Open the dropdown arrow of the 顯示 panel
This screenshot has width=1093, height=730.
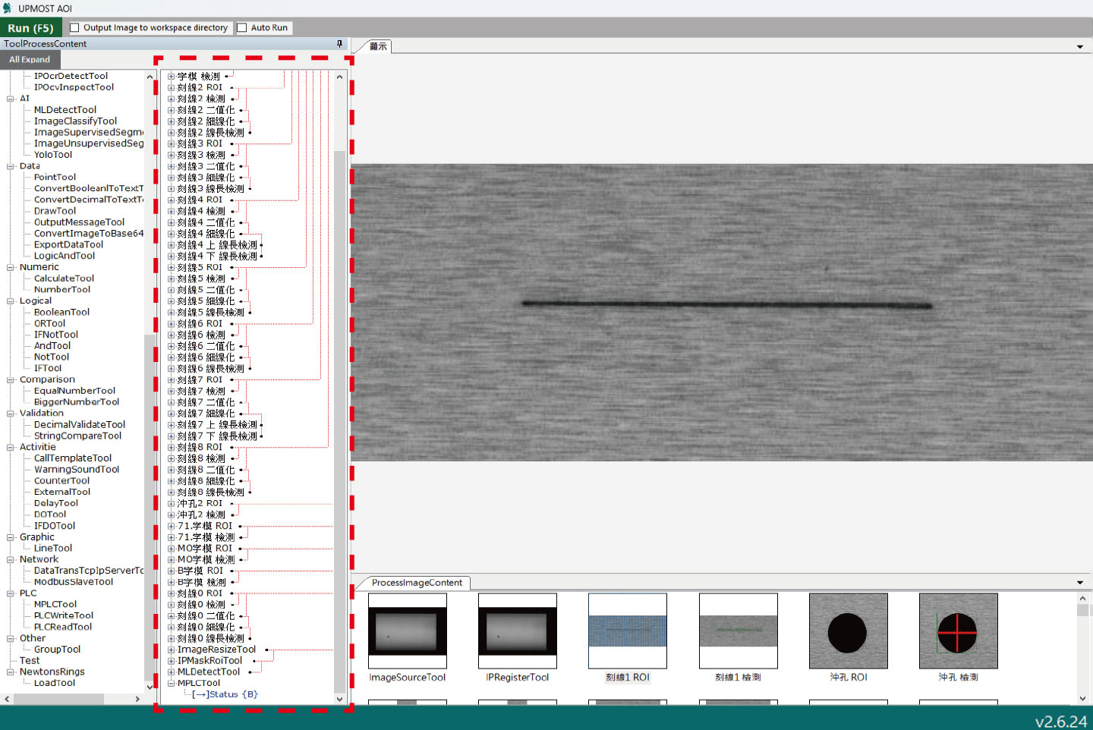(x=1080, y=47)
